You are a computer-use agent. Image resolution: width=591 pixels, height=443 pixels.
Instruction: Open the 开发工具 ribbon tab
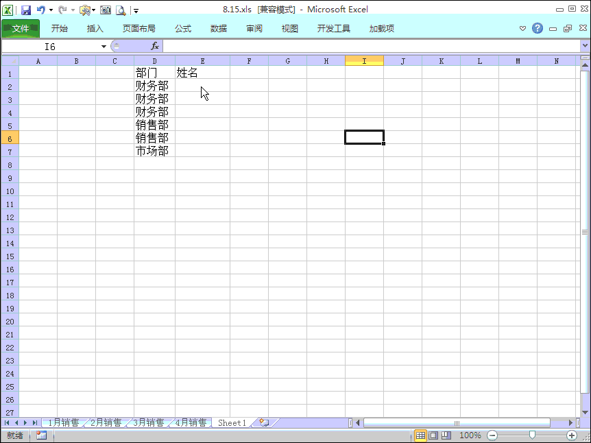[334, 29]
